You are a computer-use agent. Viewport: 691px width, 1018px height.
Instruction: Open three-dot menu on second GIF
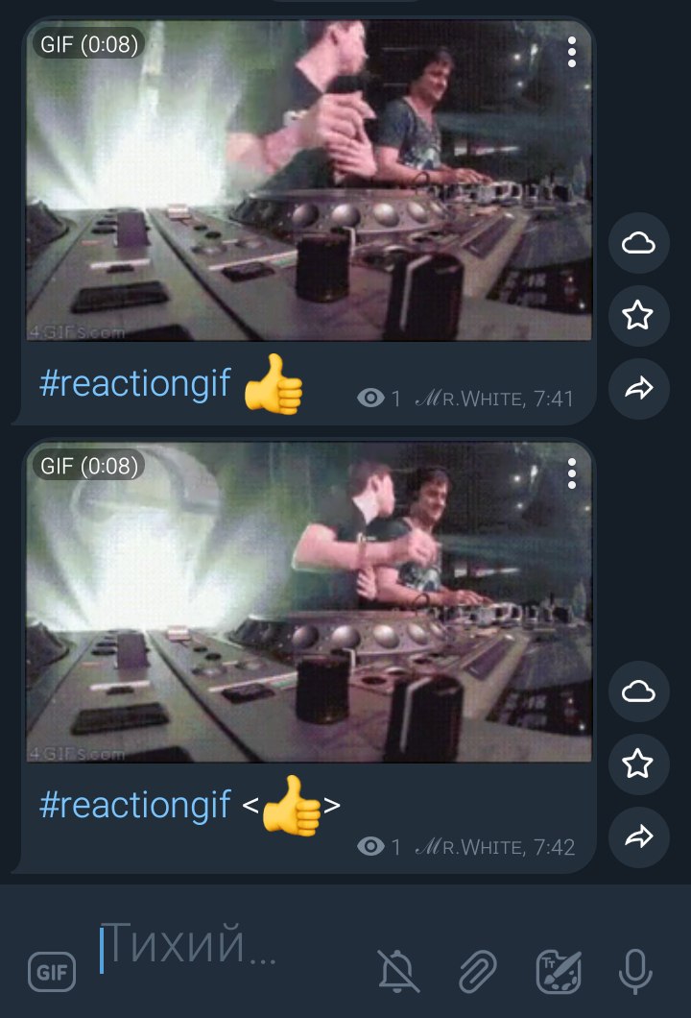[x=572, y=473]
